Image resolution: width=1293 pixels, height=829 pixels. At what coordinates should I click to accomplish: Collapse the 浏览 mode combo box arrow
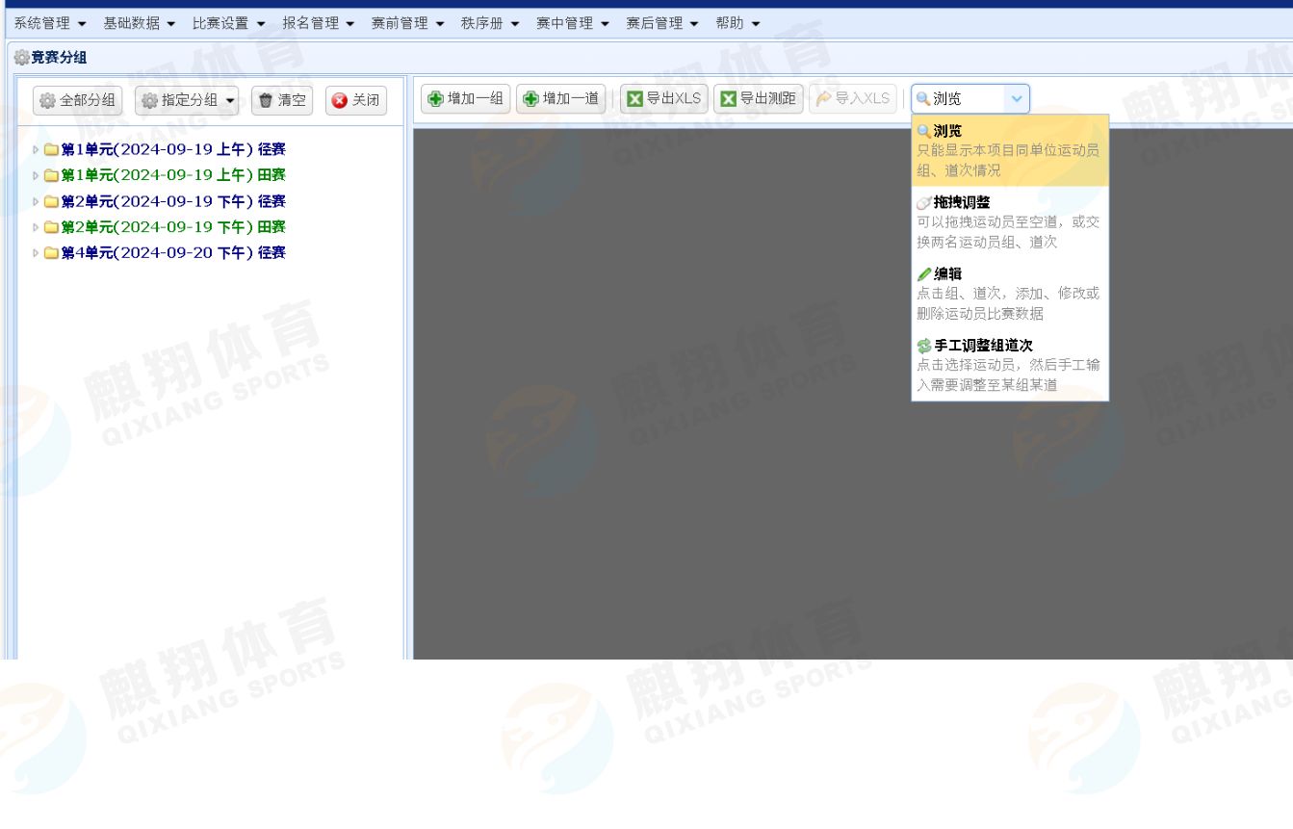click(x=1018, y=98)
